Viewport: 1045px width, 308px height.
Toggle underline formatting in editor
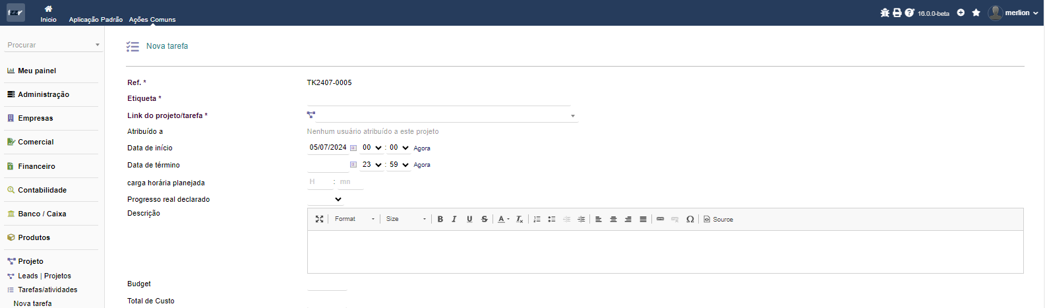coord(469,219)
